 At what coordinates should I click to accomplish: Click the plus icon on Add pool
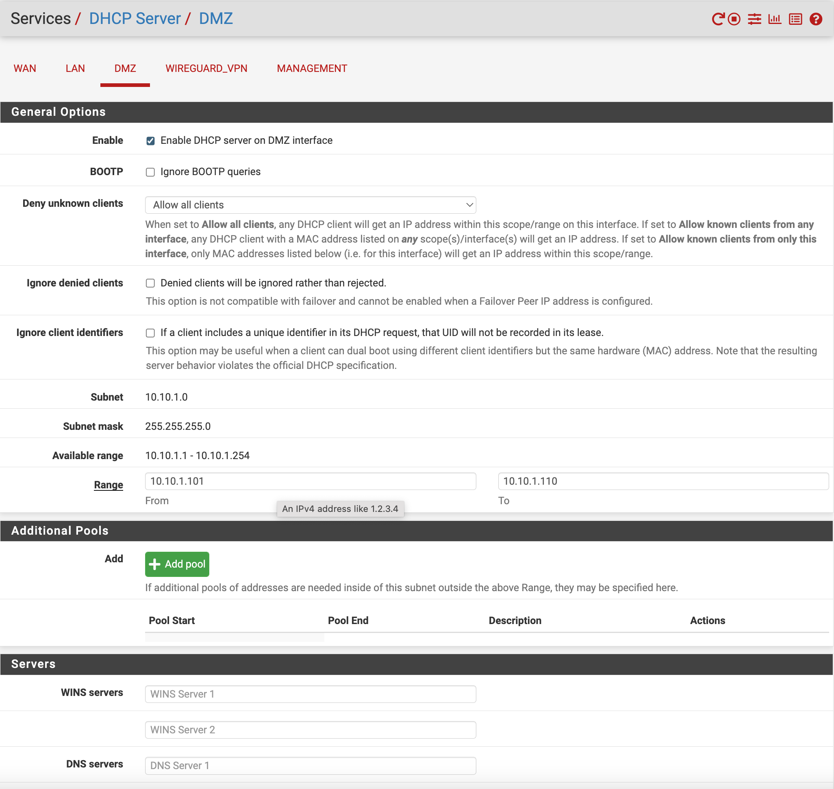(x=155, y=564)
